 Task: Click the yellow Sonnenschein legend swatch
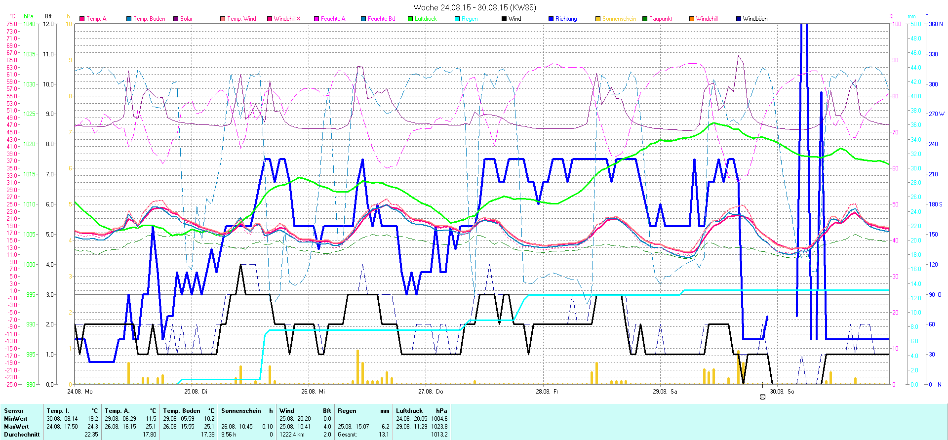click(x=598, y=19)
